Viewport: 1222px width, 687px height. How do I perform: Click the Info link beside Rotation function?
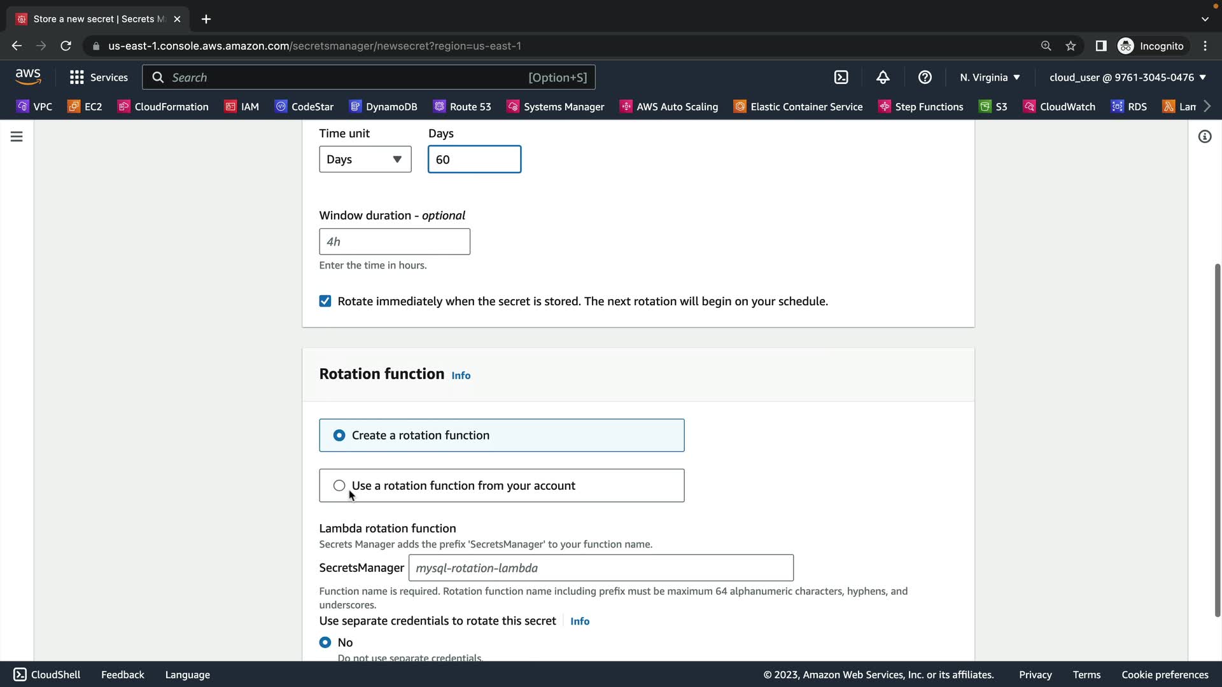coord(461,376)
